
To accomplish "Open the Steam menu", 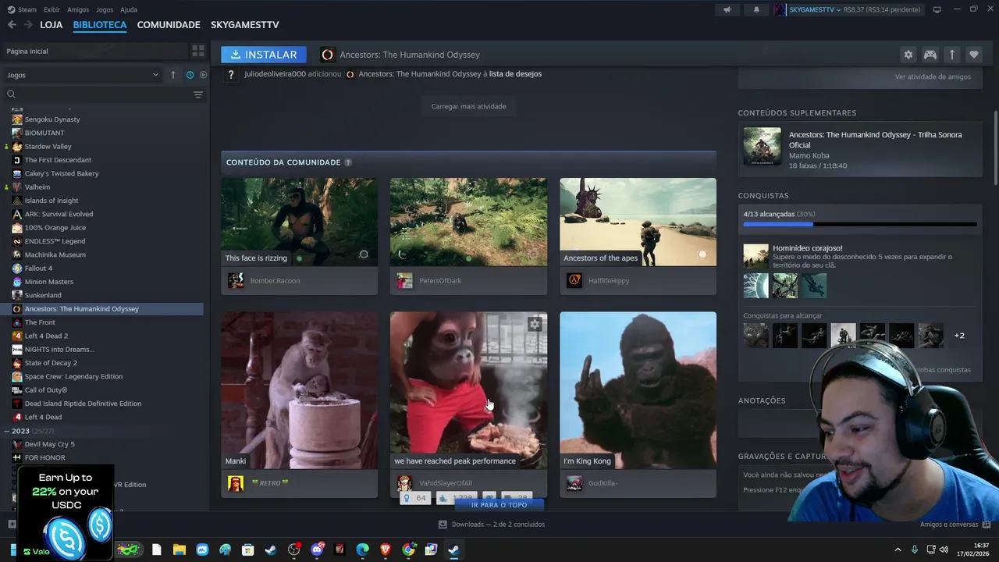I will click(x=23, y=9).
